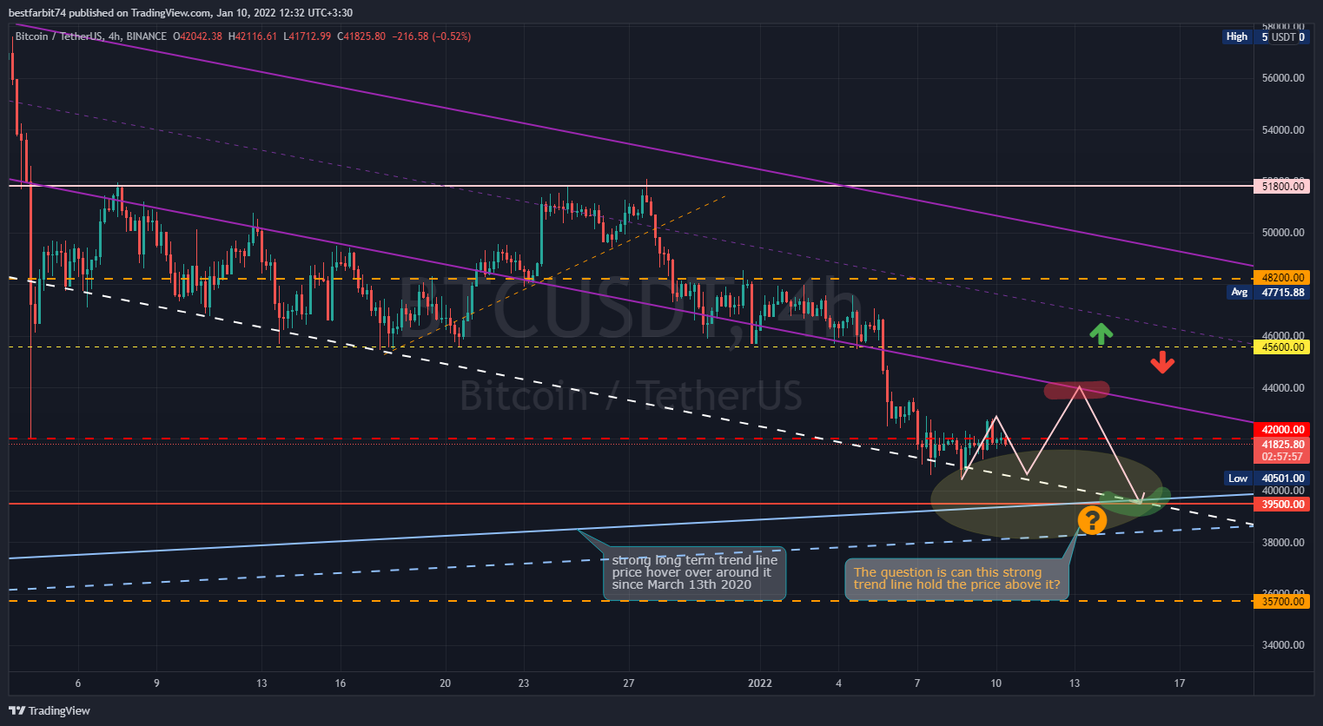
Task: Click the 02:57:57 bar countdown timer
Action: [1282, 457]
